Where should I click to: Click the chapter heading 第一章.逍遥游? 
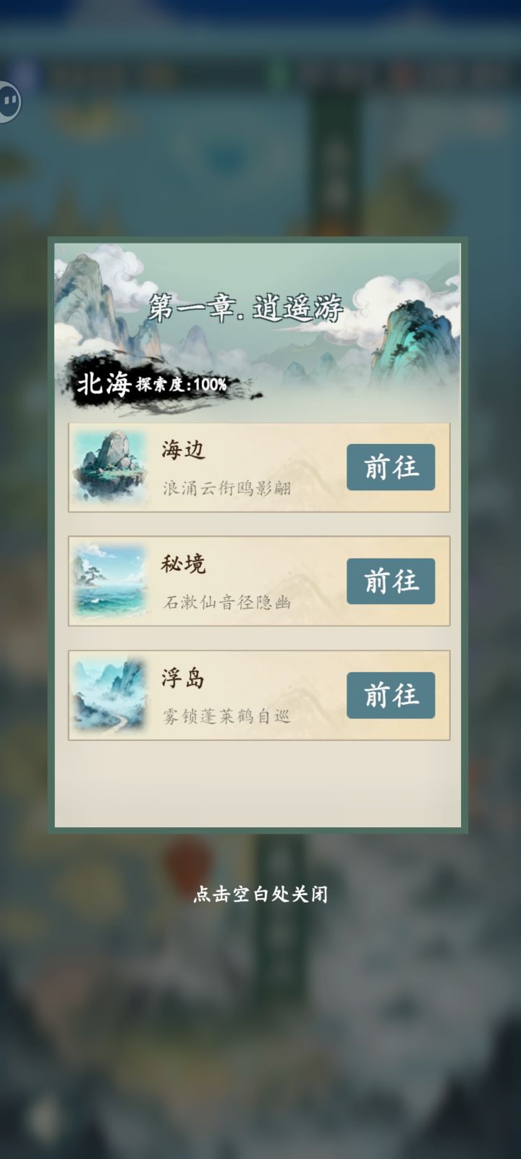pos(246,309)
